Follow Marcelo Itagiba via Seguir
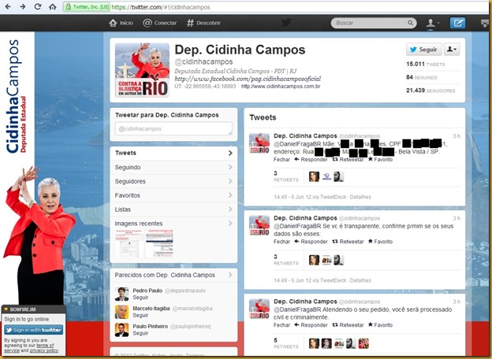Screen dimensions: 492x359 [140, 315]
